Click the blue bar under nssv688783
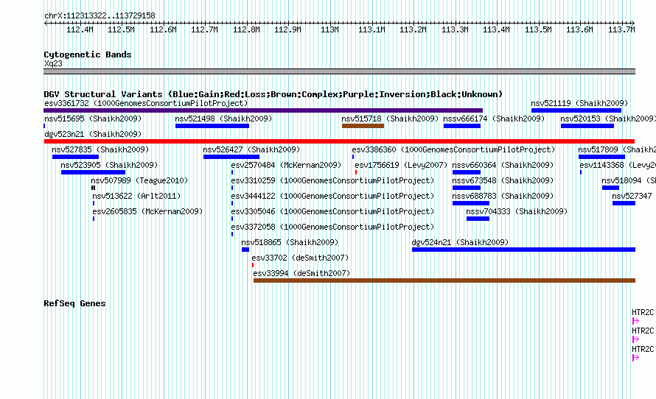656x399 pixels. coord(471,203)
